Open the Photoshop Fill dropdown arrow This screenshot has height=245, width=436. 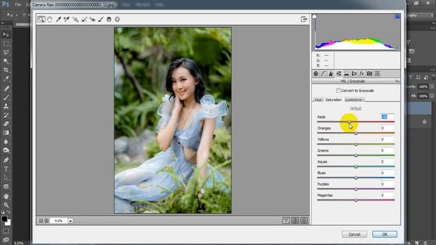point(432,96)
